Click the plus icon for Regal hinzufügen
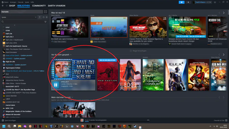229x129 pixels. [x=131, y=51]
